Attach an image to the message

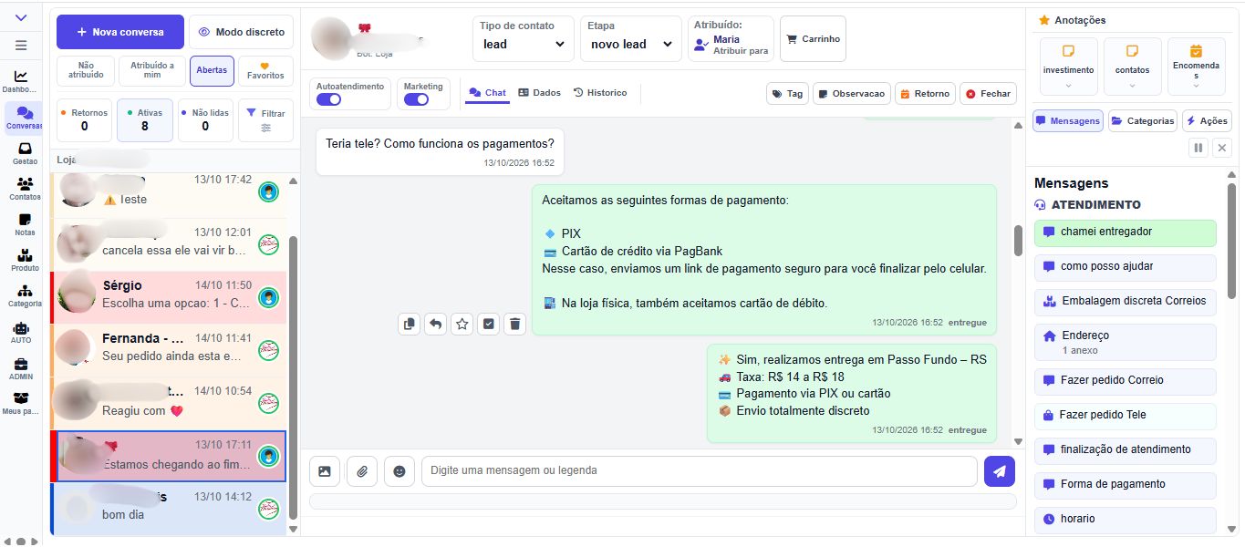(324, 471)
